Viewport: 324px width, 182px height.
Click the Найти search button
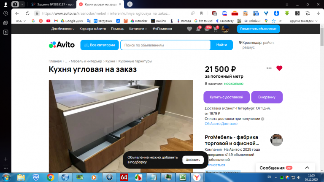(221, 45)
